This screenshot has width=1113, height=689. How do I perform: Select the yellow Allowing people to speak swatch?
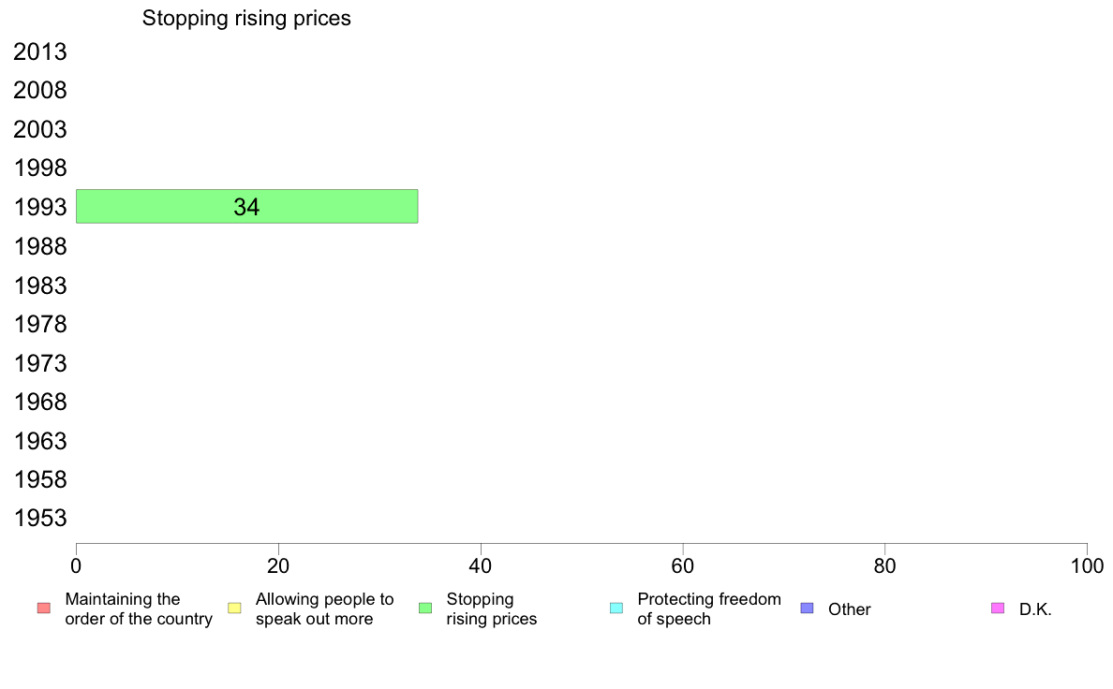pyautogui.click(x=234, y=608)
